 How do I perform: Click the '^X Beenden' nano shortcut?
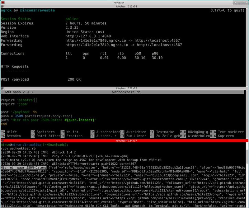[x=11, y=136]
